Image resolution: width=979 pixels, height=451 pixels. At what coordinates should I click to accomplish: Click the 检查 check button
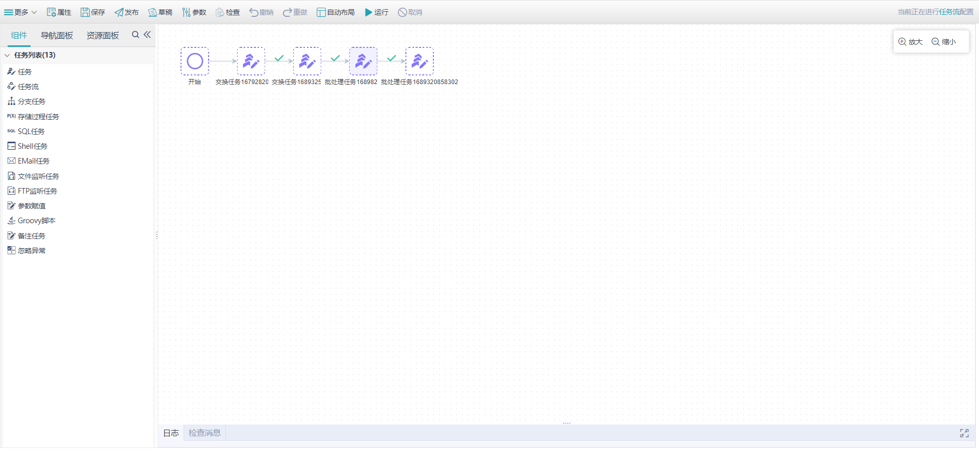coord(227,12)
